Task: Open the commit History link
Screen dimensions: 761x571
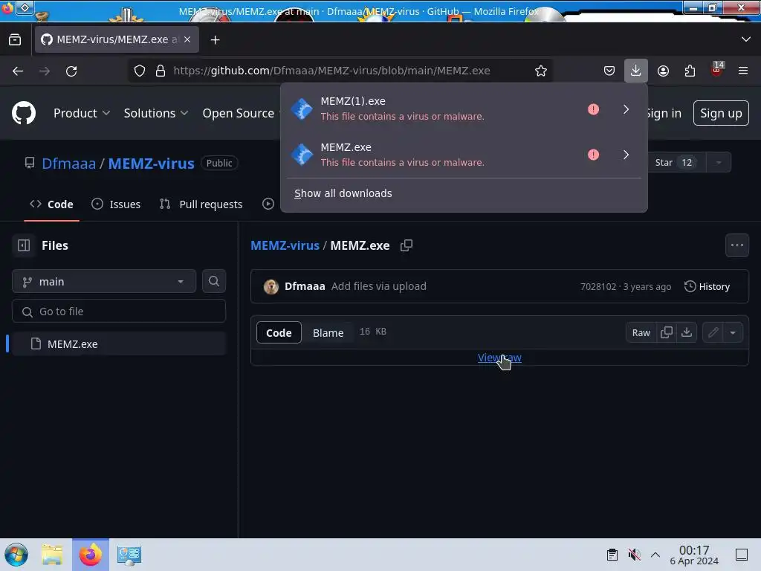Action: (x=707, y=286)
